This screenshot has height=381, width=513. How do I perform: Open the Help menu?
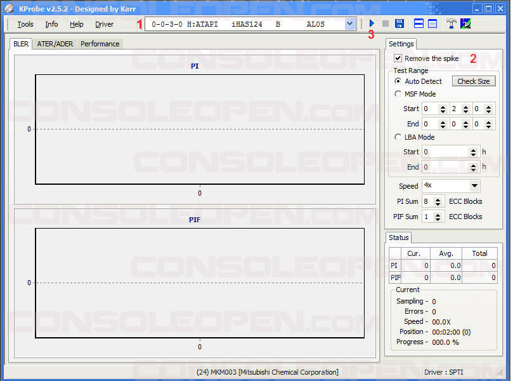[76, 24]
